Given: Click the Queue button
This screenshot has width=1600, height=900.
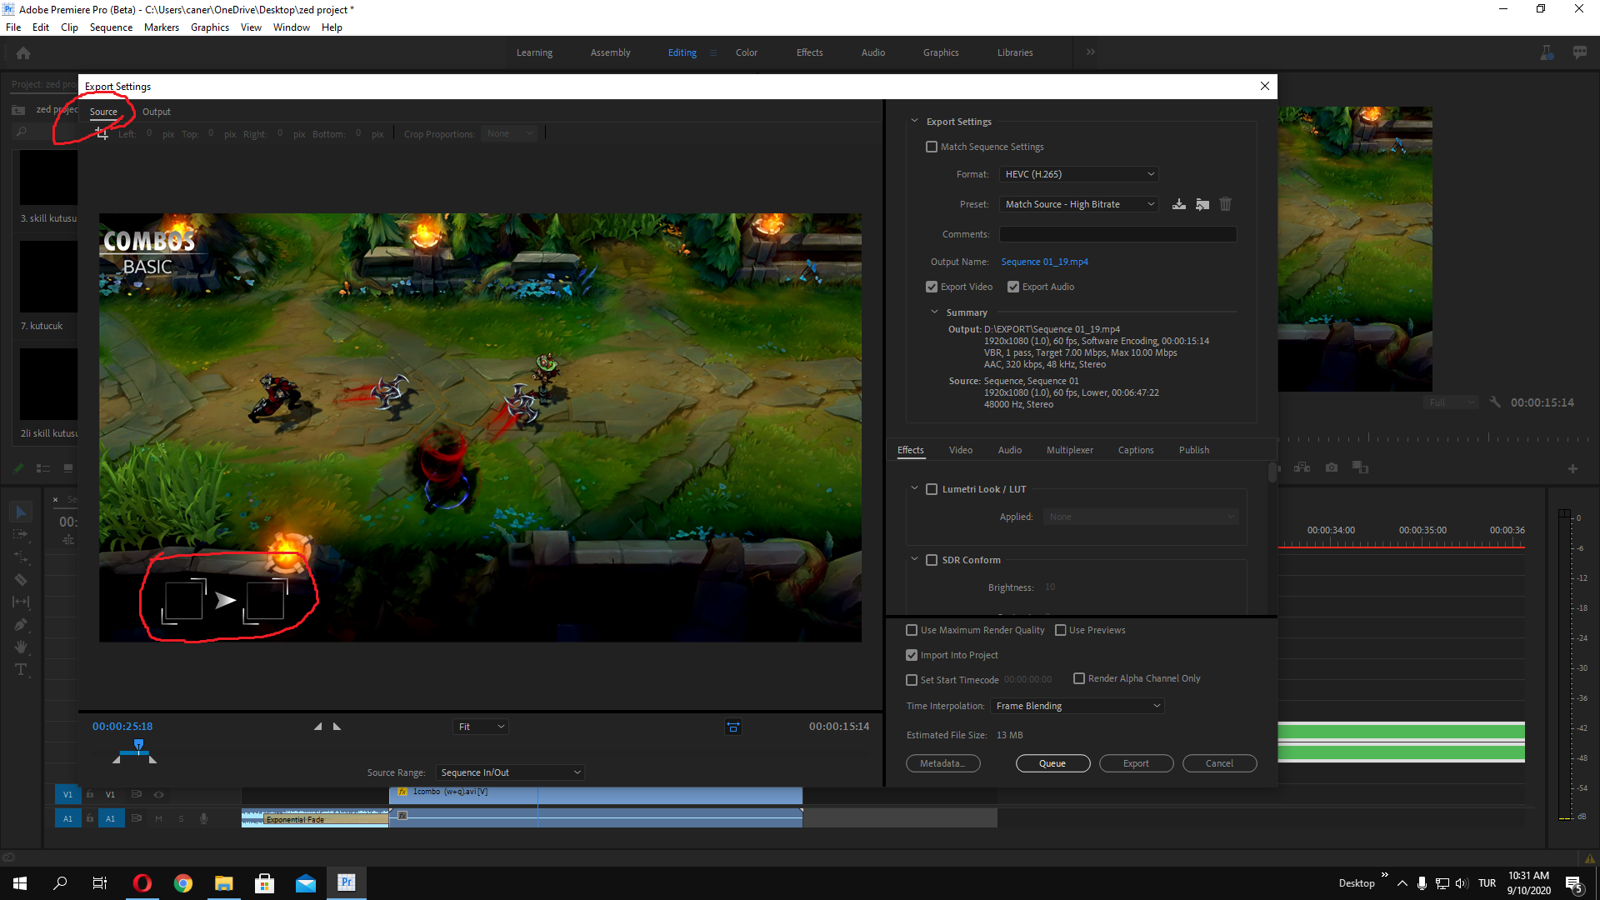Looking at the screenshot, I should tap(1052, 763).
